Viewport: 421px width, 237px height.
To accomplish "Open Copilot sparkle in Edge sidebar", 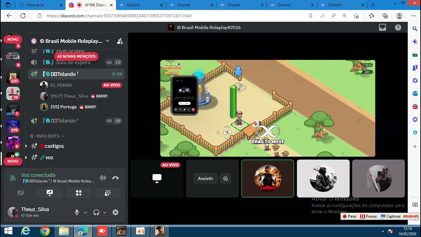I will [x=415, y=41].
